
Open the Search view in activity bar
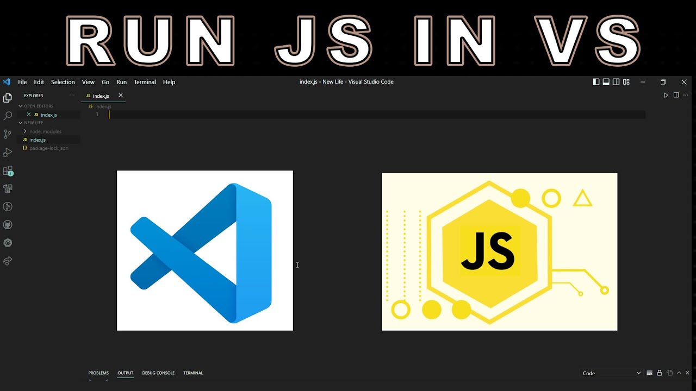[8, 116]
